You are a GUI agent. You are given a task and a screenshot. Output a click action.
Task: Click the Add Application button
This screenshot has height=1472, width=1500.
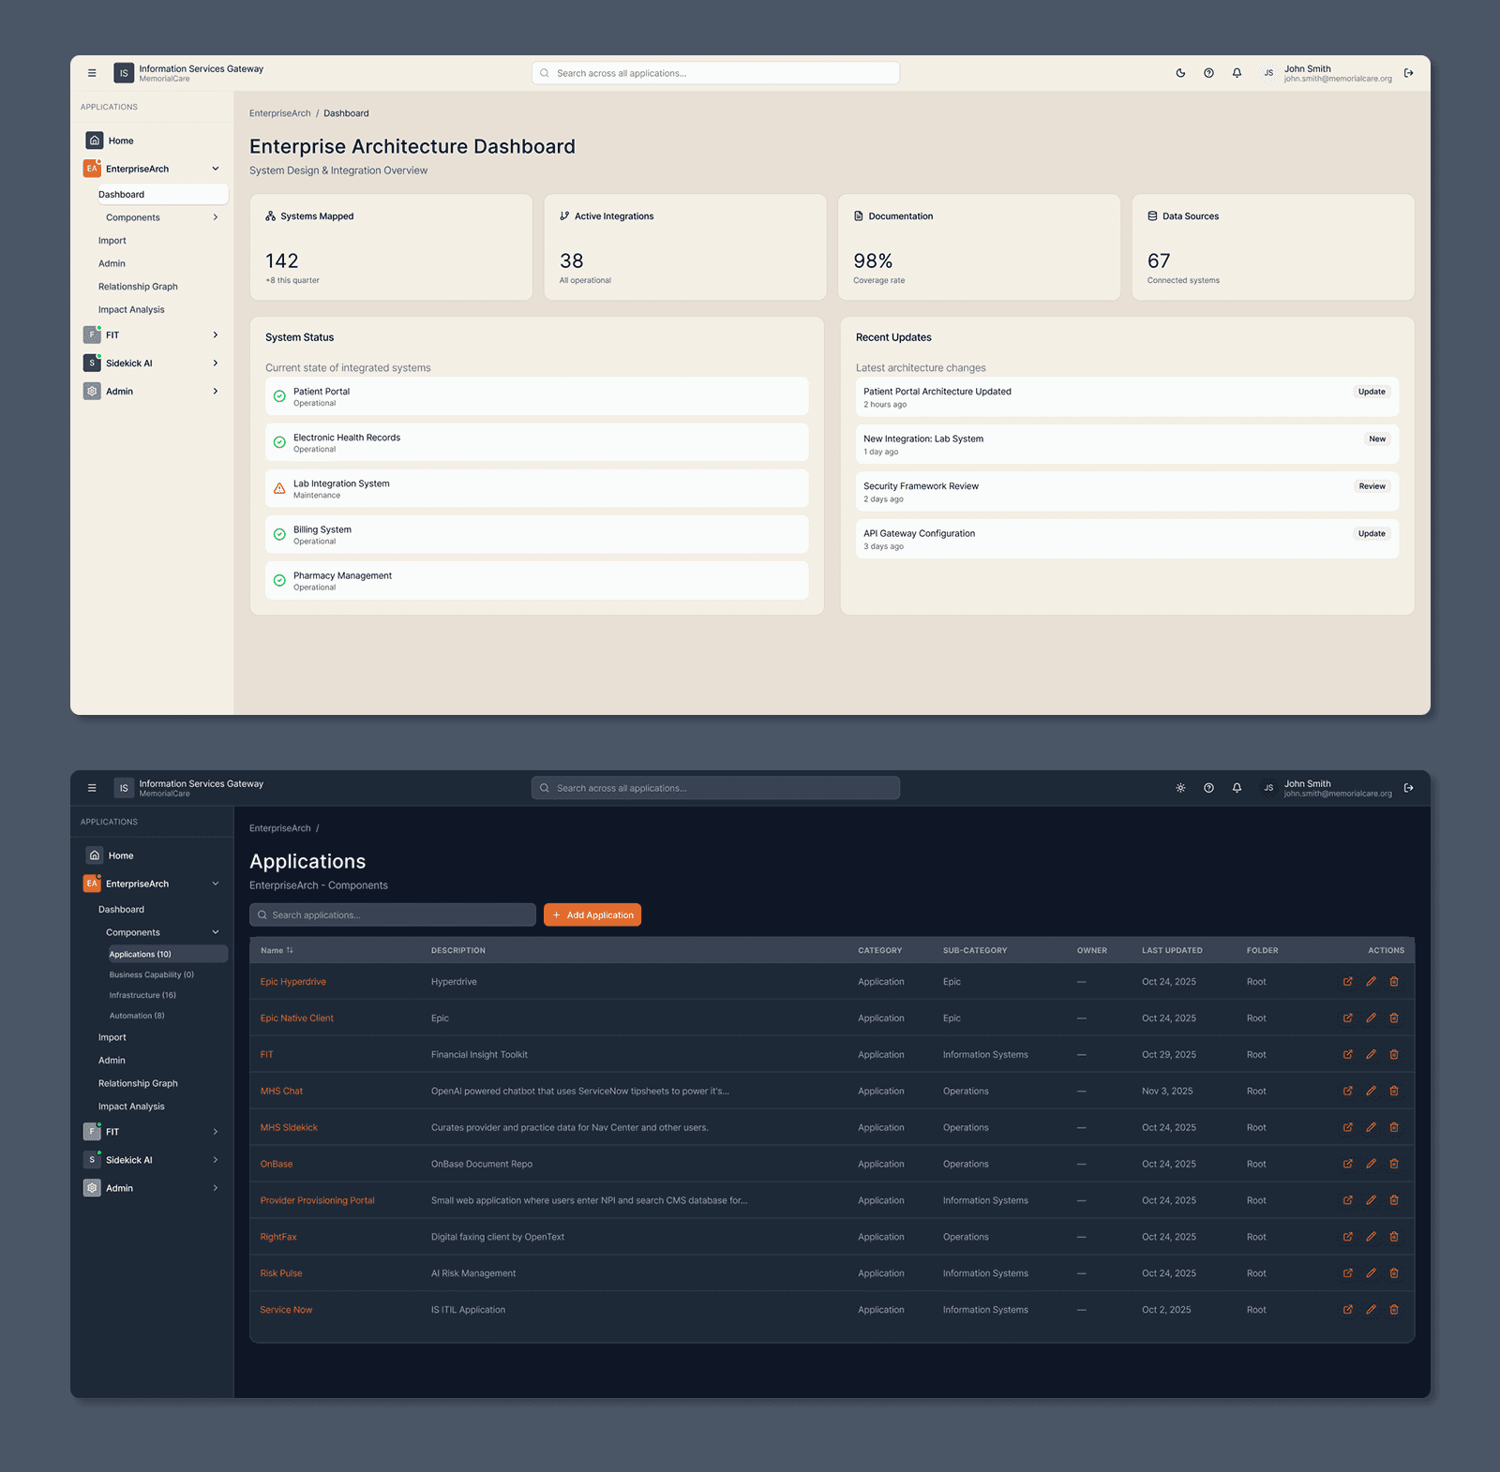tap(592, 914)
